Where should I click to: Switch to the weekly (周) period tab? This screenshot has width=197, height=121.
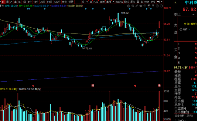tap(7, 2)
